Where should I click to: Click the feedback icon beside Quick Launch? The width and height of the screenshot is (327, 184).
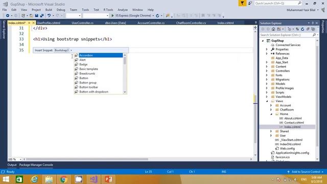250,4
